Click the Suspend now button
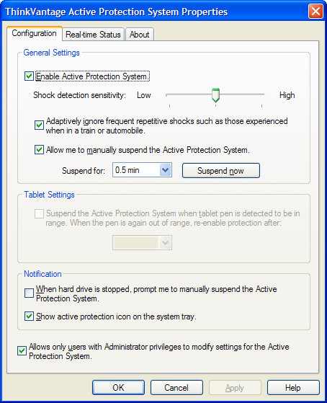 click(221, 170)
